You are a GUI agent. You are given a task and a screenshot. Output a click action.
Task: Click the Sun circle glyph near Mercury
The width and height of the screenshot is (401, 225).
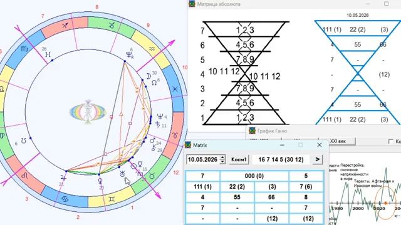tap(133, 166)
